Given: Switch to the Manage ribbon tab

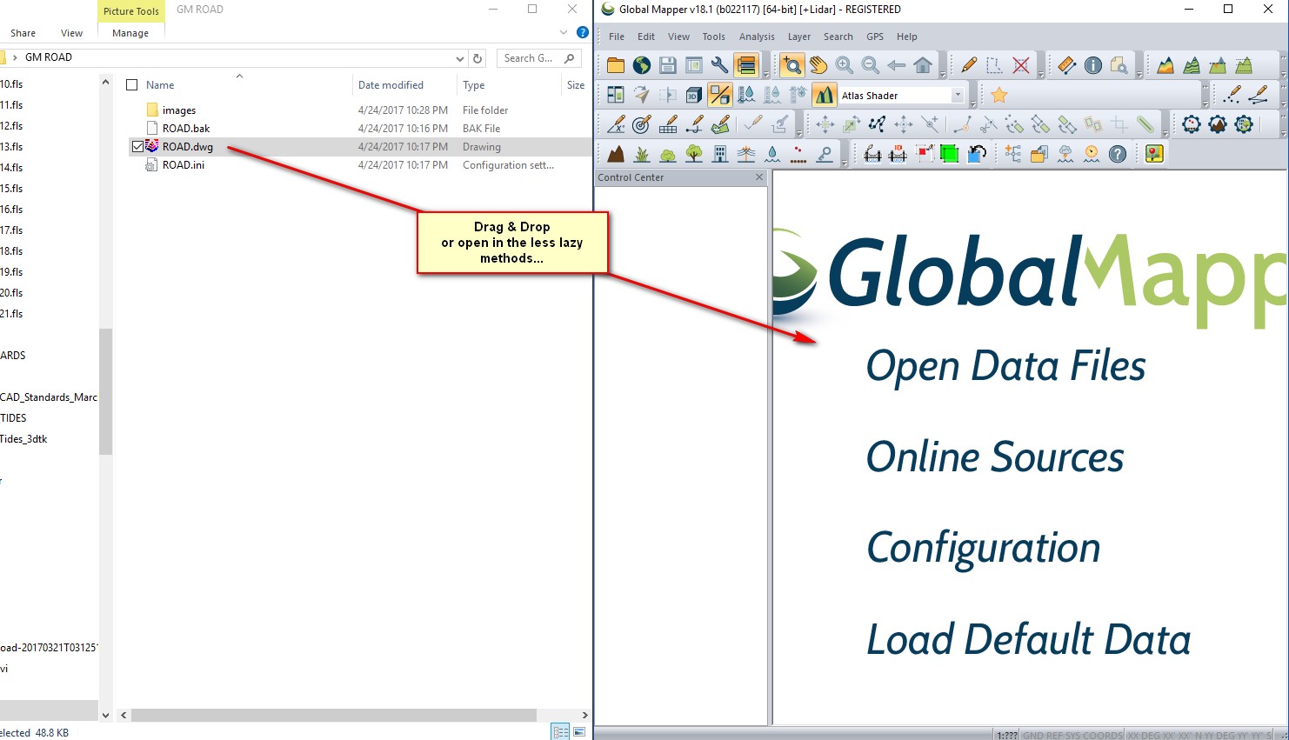Looking at the screenshot, I should coord(130,33).
